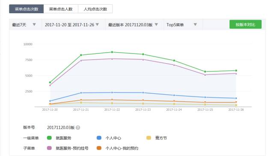Click the 2017-11-26 x-axis label
Viewport: 274px width, 156px height.
click(x=236, y=109)
